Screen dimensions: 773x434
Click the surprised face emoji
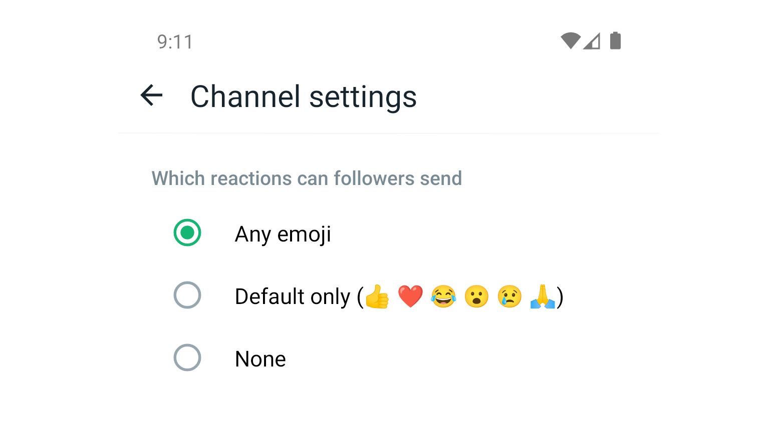(x=476, y=296)
